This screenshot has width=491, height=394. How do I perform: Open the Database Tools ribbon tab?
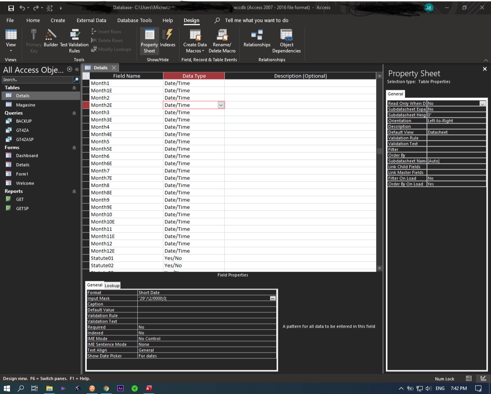tap(134, 20)
